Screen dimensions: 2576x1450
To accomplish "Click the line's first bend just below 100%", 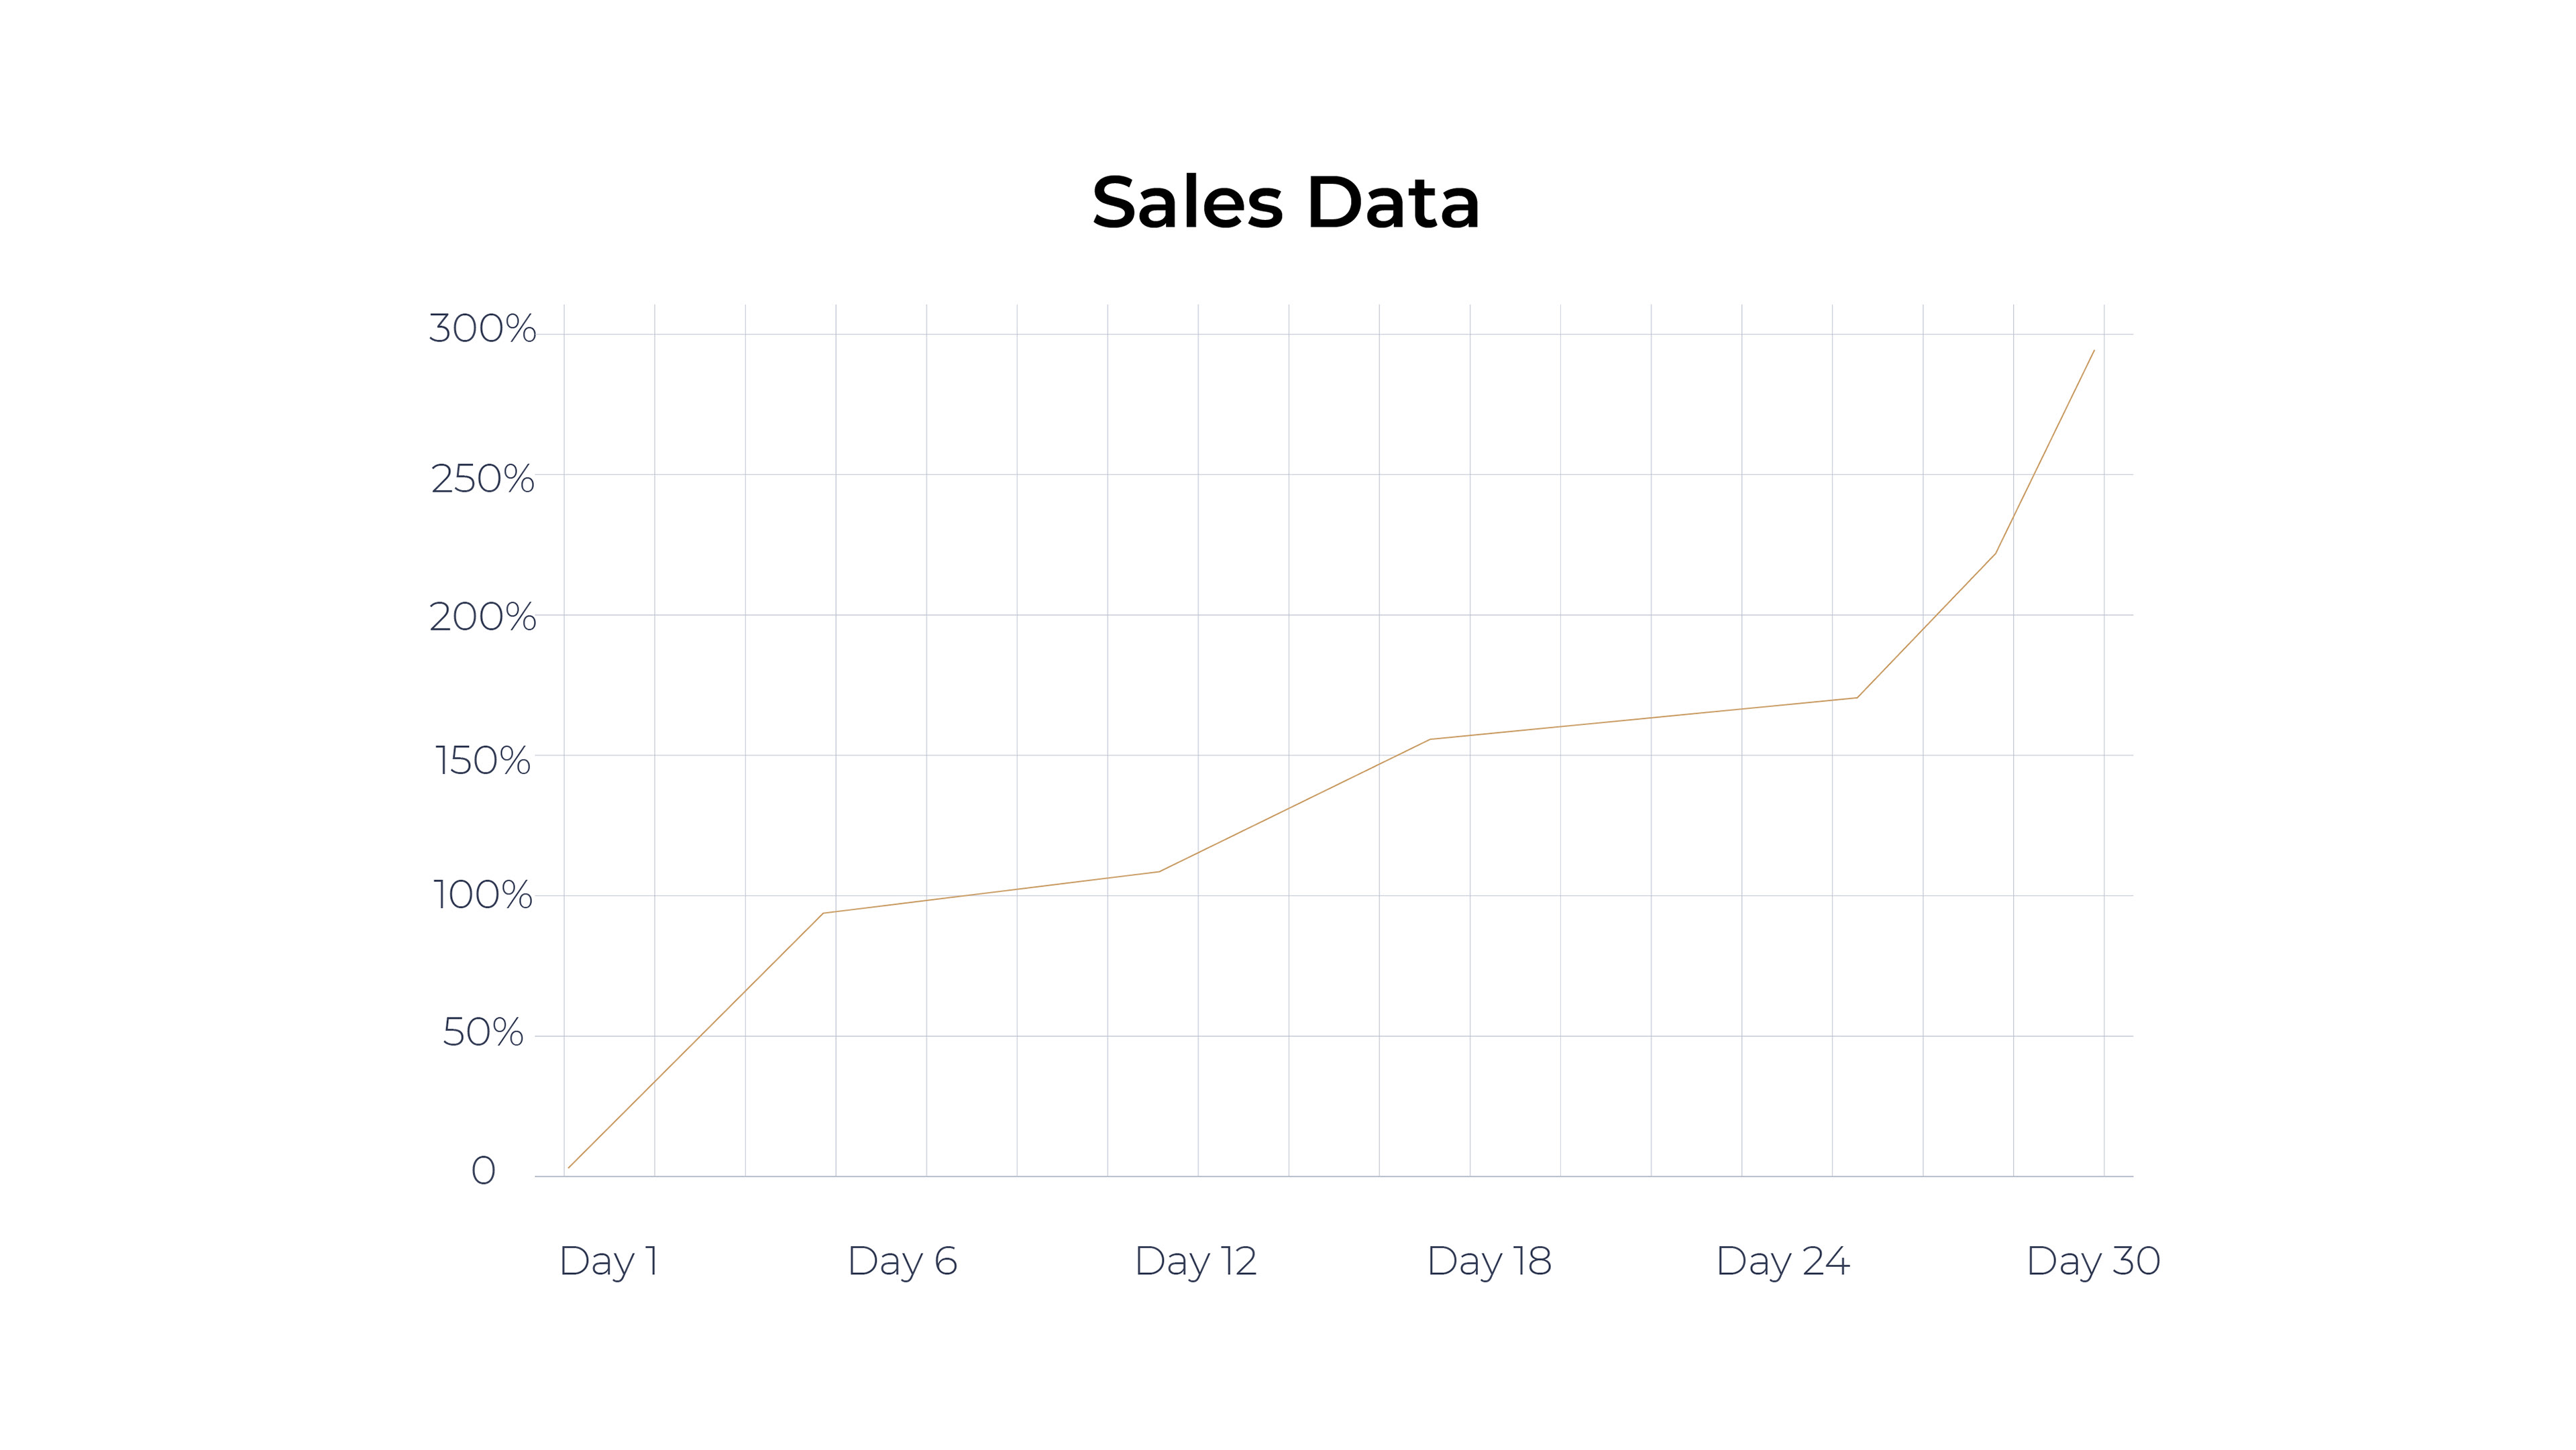I will (823, 913).
